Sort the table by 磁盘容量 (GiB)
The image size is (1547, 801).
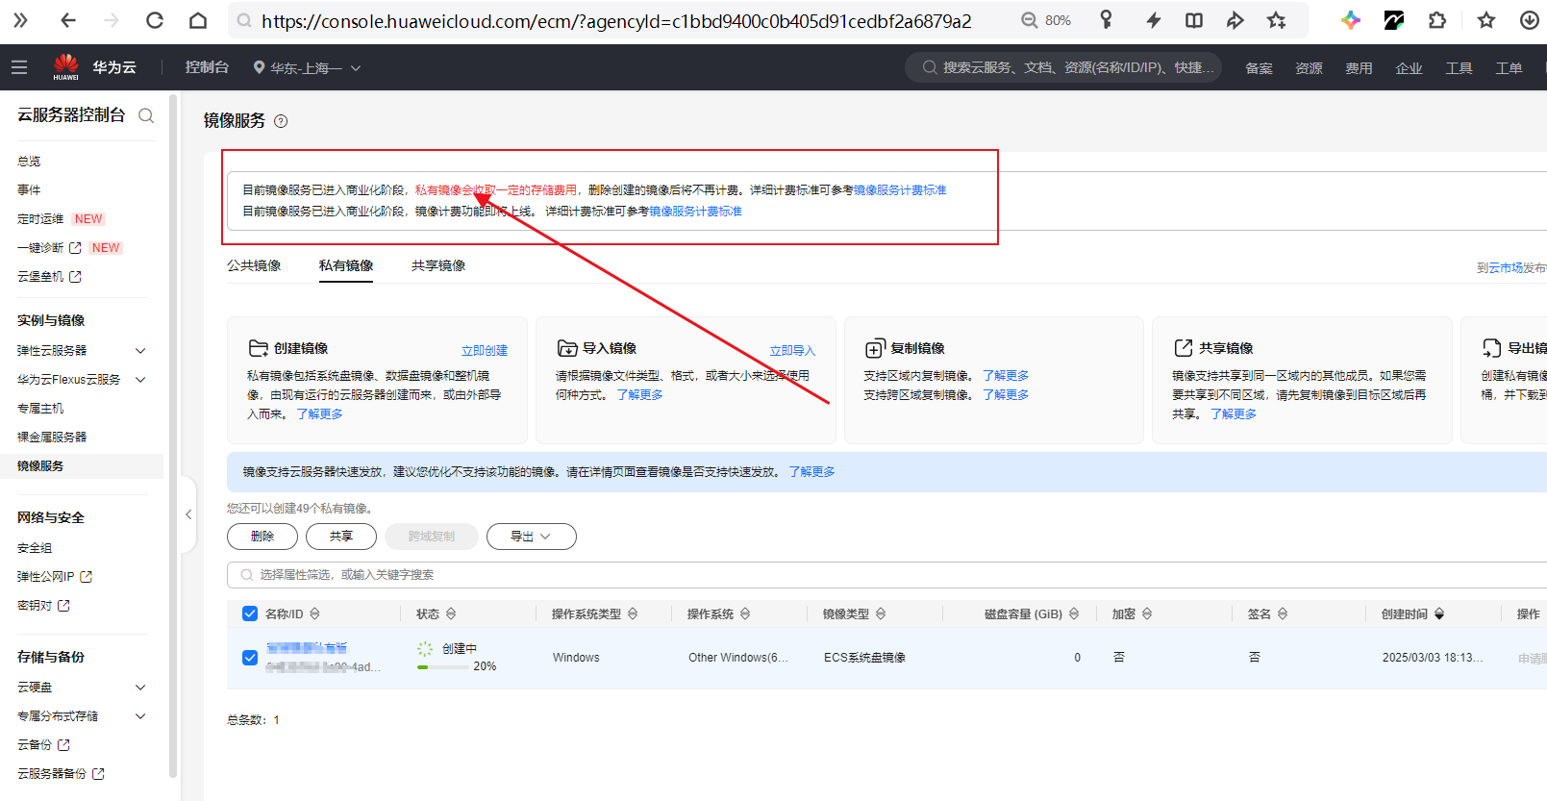(1074, 613)
